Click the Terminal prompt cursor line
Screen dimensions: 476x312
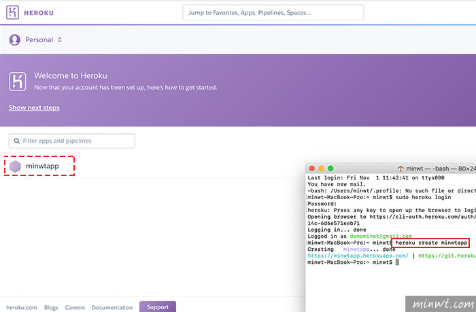[x=353, y=262]
